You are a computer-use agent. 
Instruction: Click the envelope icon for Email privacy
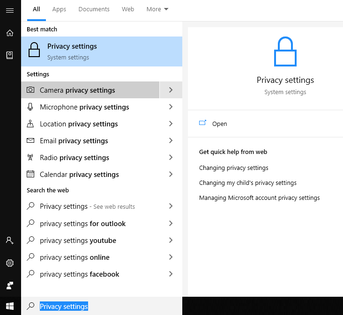click(30, 140)
